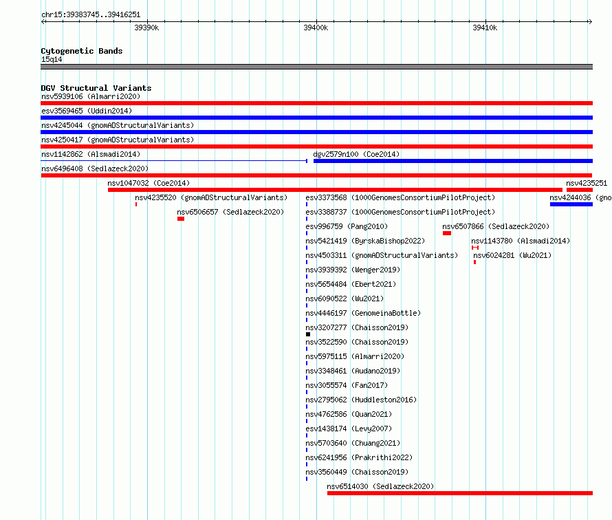This screenshot has height=520, width=612.
Task: Click the esv1438174 (Levy2007) label
Action: [349, 429]
